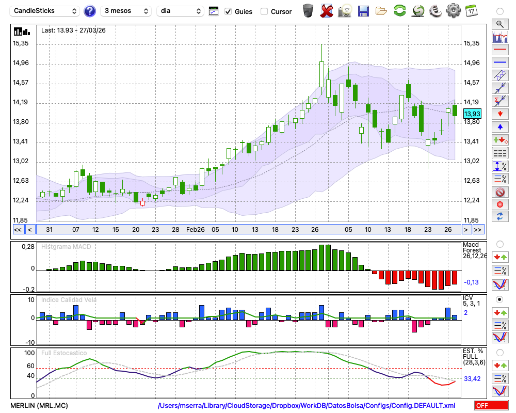
Task: Open the calendar icon showing 17
Action: (471, 10)
